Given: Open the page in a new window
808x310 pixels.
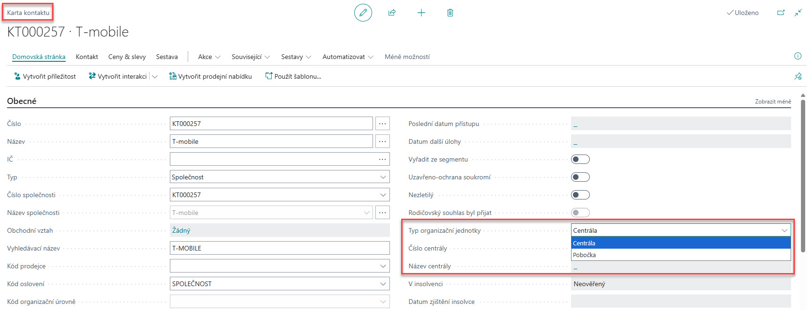Looking at the screenshot, I should [781, 13].
